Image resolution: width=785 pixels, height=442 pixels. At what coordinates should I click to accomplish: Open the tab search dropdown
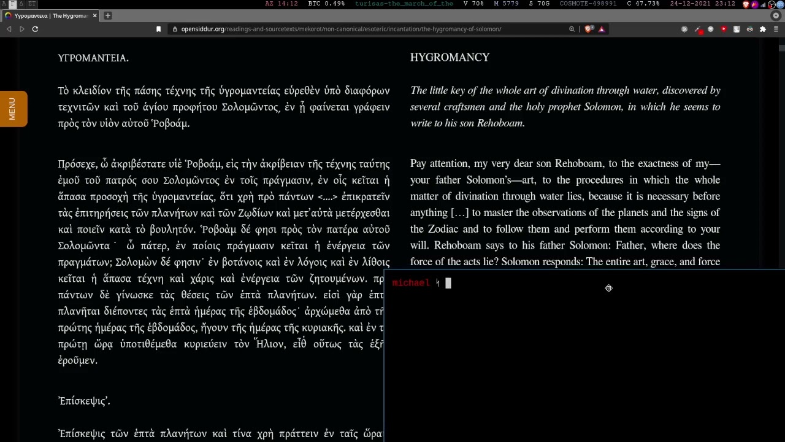coord(775,15)
